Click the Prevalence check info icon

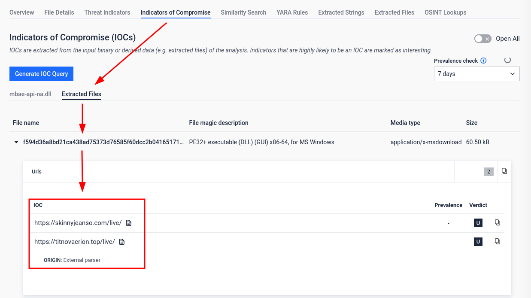(x=484, y=61)
